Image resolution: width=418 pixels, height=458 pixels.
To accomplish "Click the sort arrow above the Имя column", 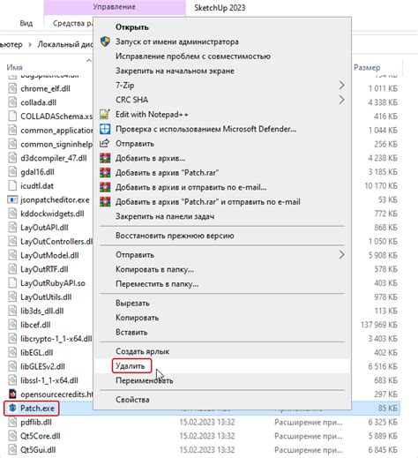I will tap(88, 60).
